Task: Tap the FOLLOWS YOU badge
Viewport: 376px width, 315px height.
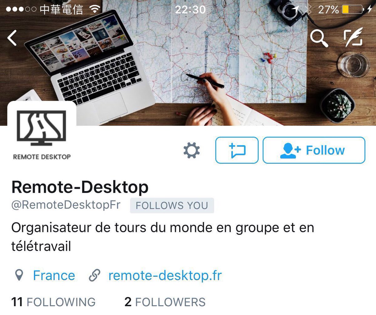Action: (x=172, y=206)
